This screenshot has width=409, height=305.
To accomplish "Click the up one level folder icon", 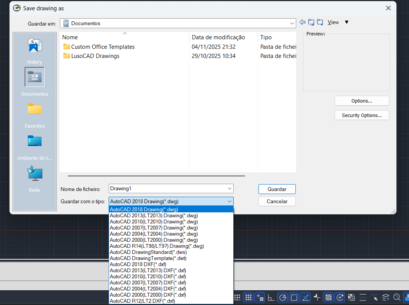I will click(x=311, y=22).
